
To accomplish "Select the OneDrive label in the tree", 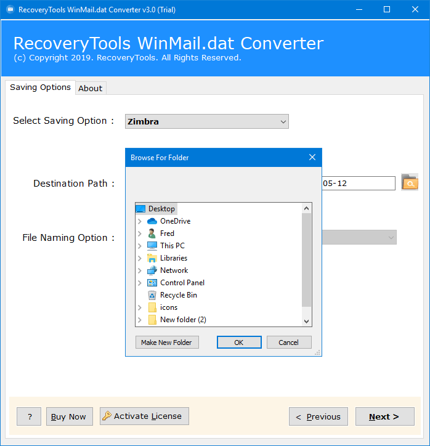I will pos(175,221).
